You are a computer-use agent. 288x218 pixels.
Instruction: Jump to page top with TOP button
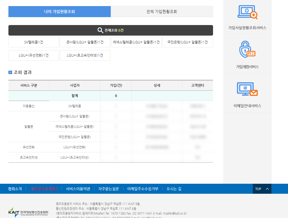point(262,189)
